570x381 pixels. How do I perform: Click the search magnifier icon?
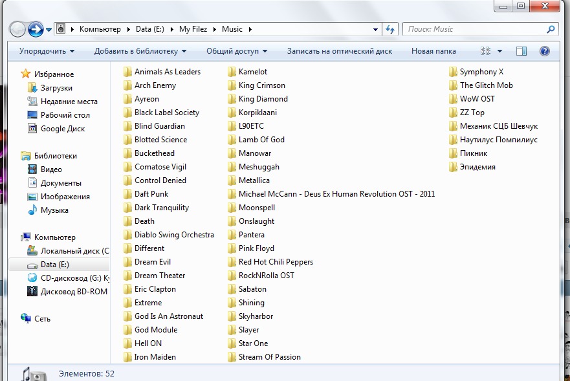551,29
